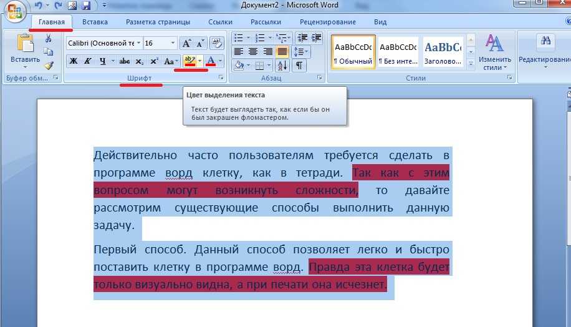The image size is (571, 327).
Task: Open the highlight color dropdown arrow
Action: [199, 61]
